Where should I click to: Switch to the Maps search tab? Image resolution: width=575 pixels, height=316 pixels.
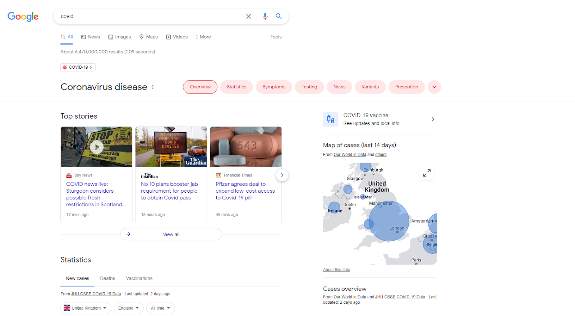pos(148,37)
